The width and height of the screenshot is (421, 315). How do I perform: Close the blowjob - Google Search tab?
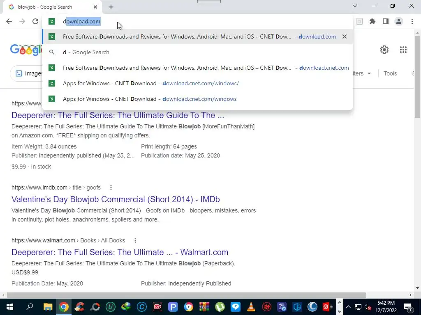click(95, 7)
